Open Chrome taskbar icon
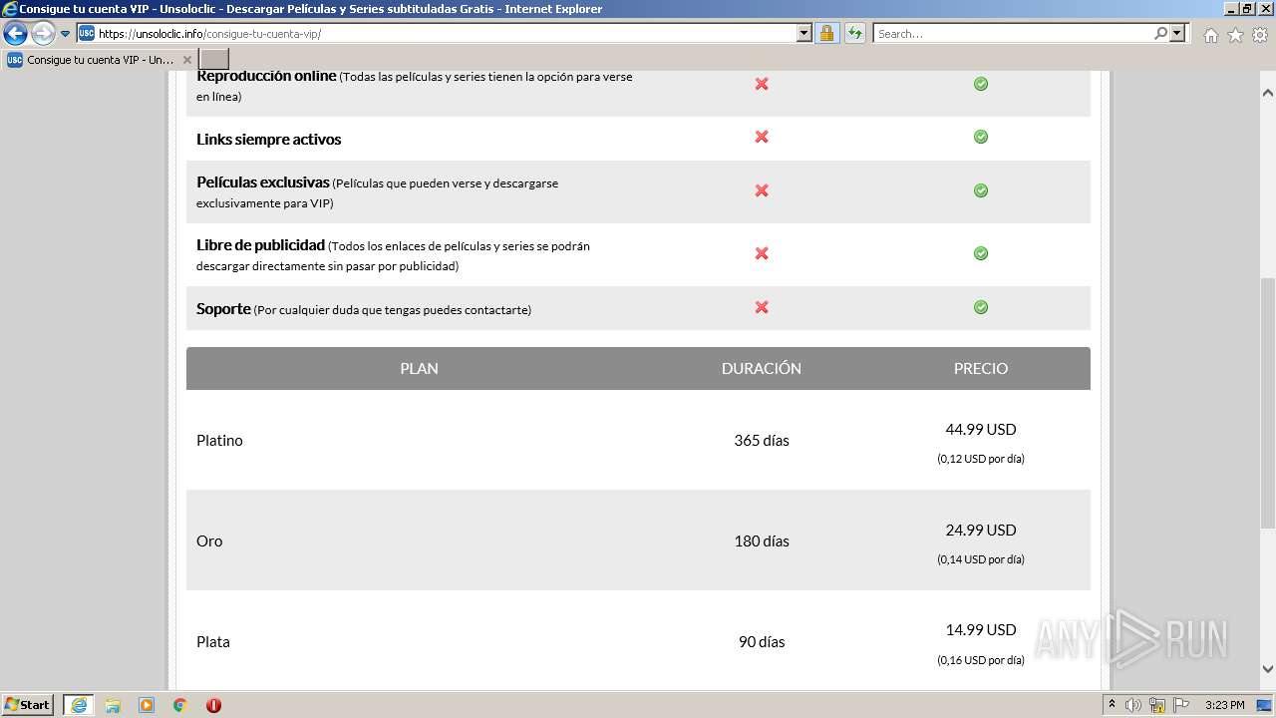This screenshot has height=718, width=1276. 180,705
